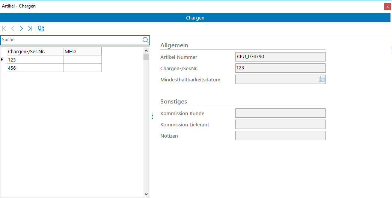Click the export icon in the toolbar
The height and width of the screenshot is (198, 392).
point(41,28)
